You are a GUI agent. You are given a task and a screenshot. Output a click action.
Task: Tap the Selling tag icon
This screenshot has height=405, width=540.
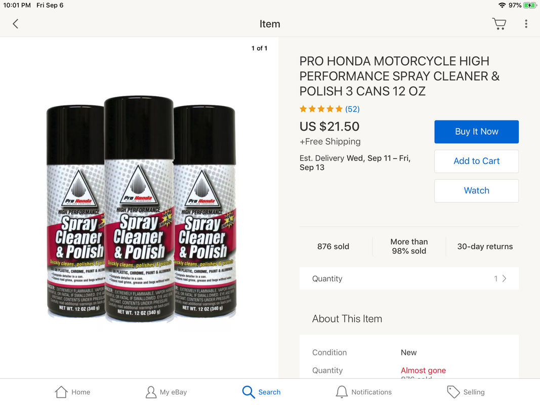(453, 392)
